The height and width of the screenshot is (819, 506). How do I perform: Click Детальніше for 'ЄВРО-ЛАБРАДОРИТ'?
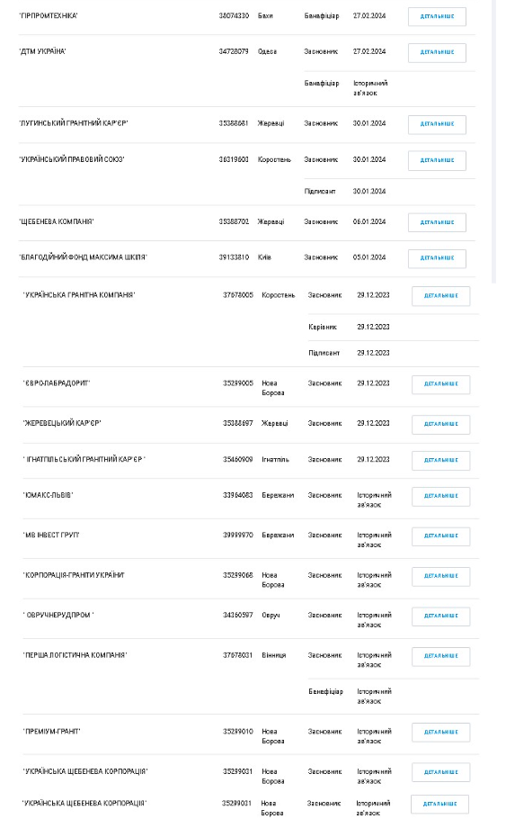(x=440, y=384)
